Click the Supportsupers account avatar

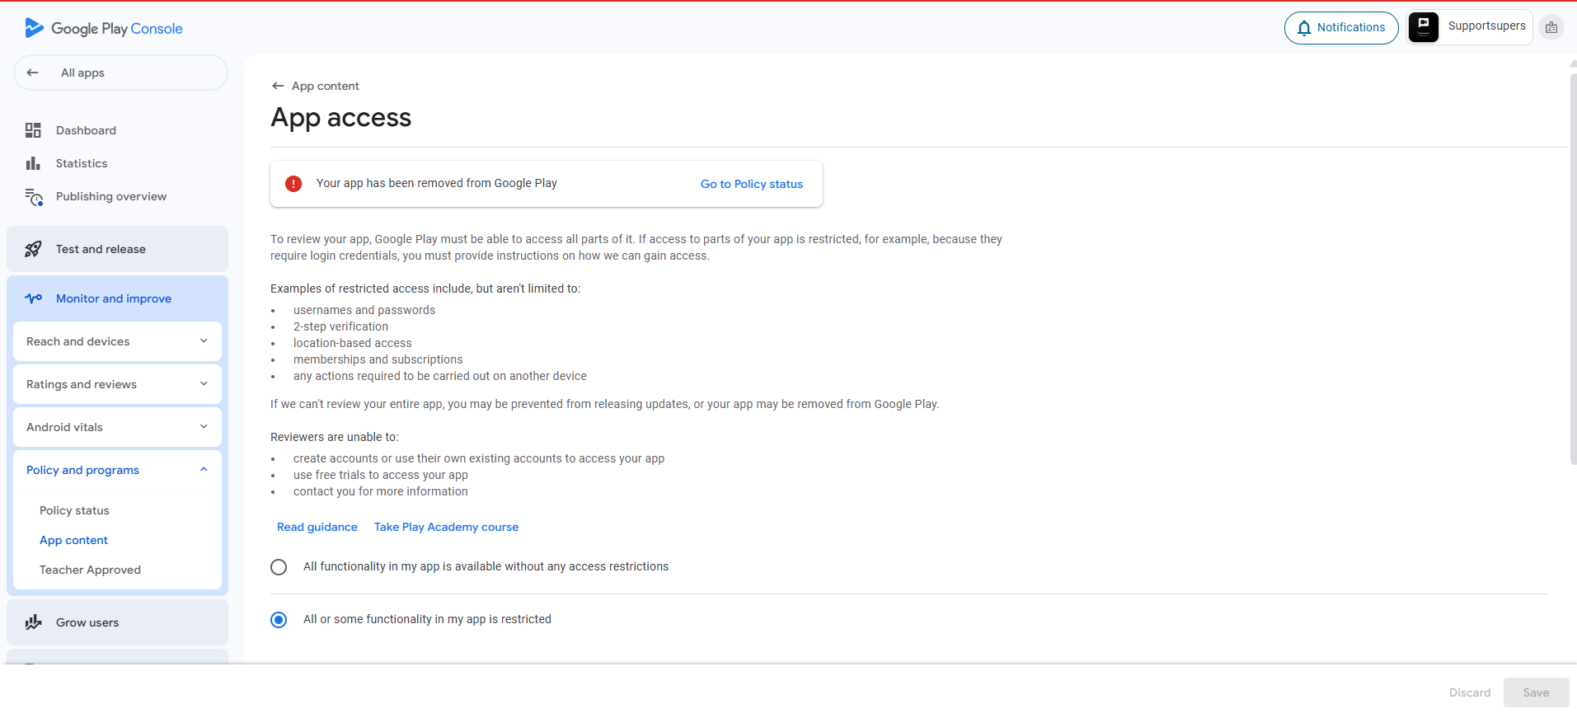point(1424,27)
